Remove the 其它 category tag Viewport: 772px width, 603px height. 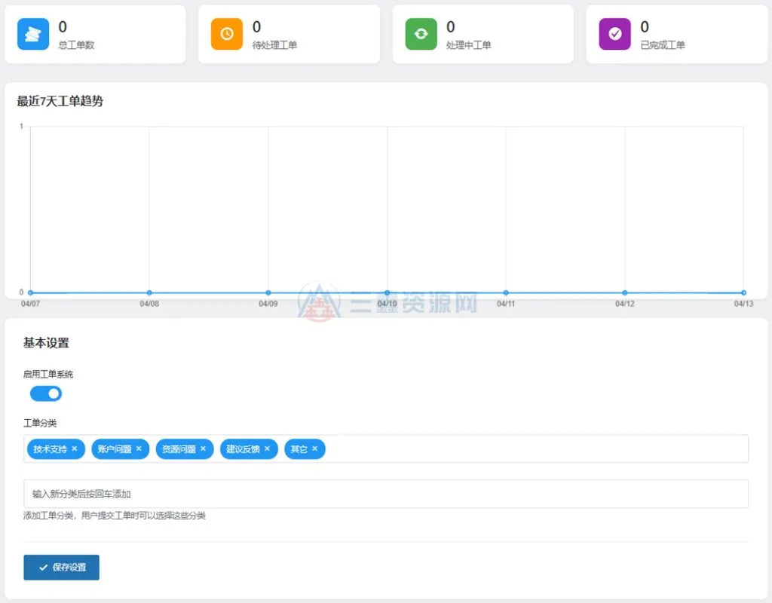314,449
